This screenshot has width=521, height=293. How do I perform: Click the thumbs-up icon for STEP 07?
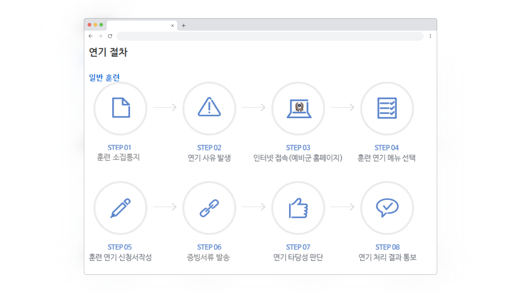(x=298, y=208)
